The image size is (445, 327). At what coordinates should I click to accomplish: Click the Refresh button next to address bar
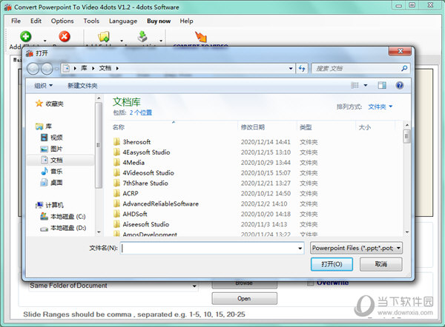[x=302, y=68]
